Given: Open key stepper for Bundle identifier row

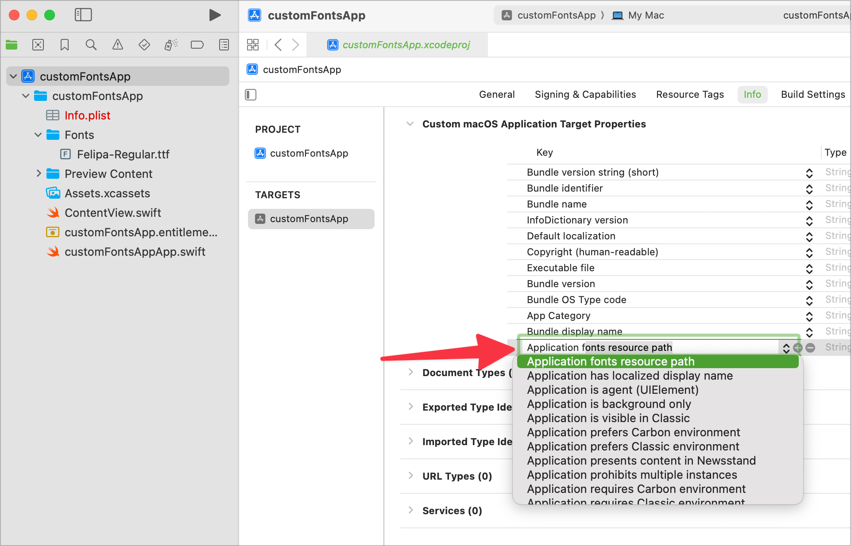Looking at the screenshot, I should (x=809, y=189).
